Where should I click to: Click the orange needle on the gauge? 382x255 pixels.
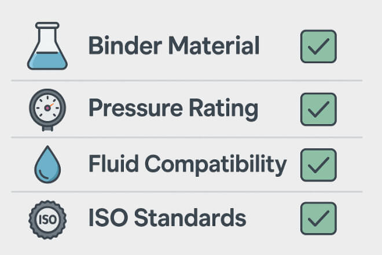(x=51, y=105)
